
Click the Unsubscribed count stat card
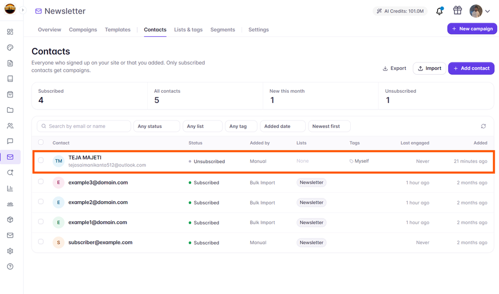point(436,96)
